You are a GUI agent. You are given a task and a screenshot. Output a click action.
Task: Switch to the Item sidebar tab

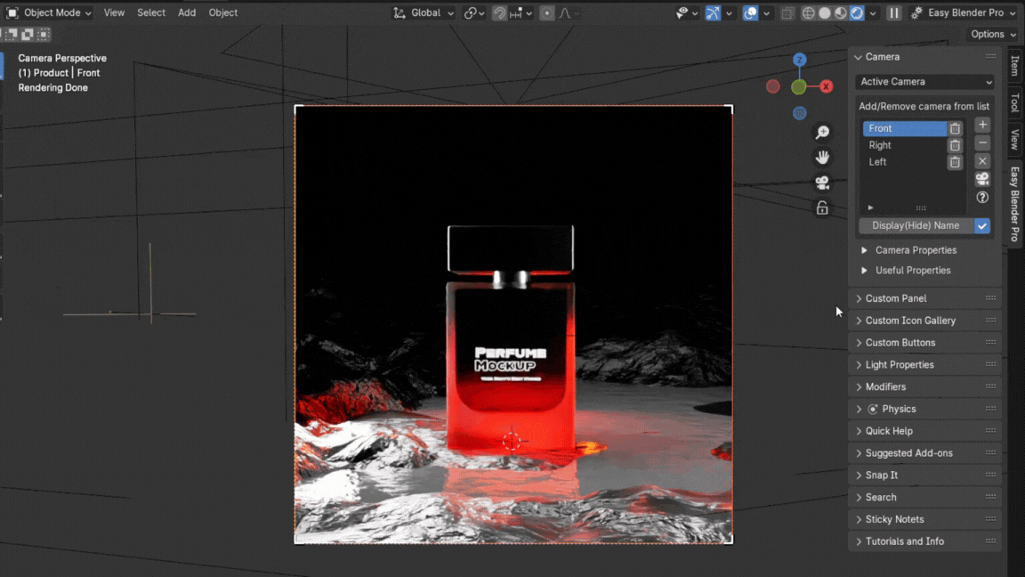click(1014, 66)
